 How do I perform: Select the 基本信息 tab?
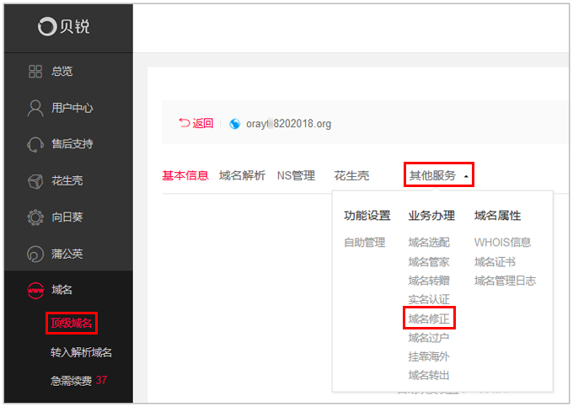pyautogui.click(x=185, y=175)
